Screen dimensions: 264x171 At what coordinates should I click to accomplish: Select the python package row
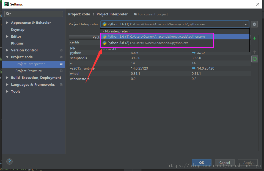(x=160, y=53)
